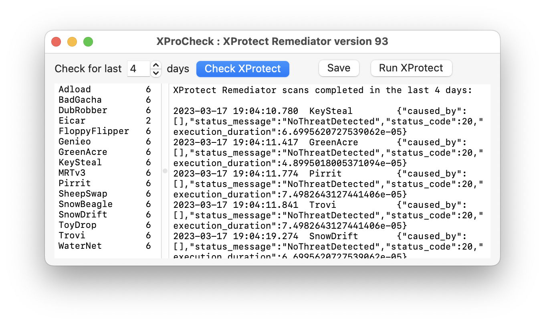Decrement the days stepper down arrow
The height and width of the screenshot is (325, 545).
(156, 73)
